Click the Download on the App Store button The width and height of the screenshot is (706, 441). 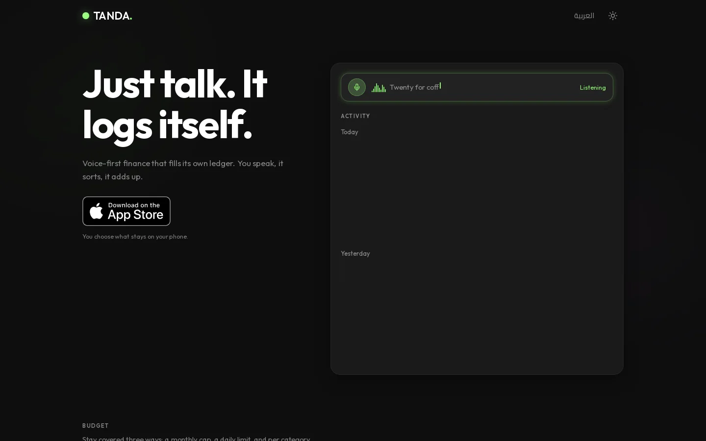pos(126,211)
